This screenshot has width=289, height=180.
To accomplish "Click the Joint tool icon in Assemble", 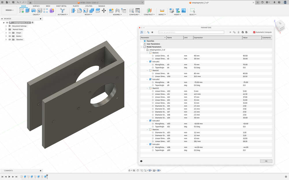I will pyautogui.click(x=117, y=10).
